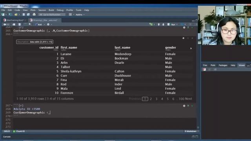Open R Markdown file type selector
251x141 pixels.
click(x=191, y=131)
